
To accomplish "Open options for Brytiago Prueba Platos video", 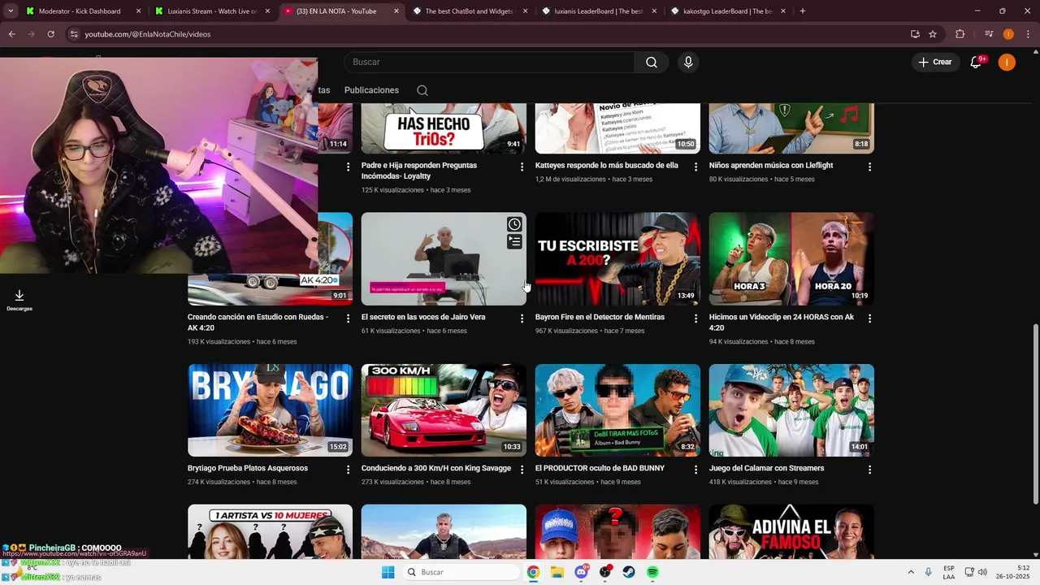I will [x=348, y=470].
